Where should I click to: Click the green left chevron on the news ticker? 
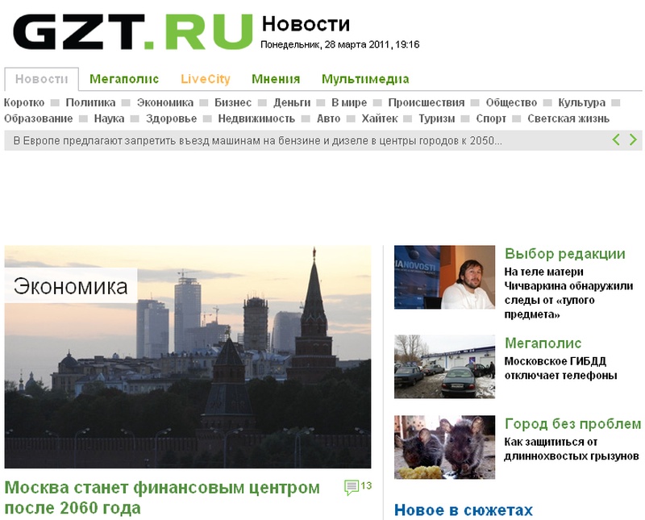[617, 139]
